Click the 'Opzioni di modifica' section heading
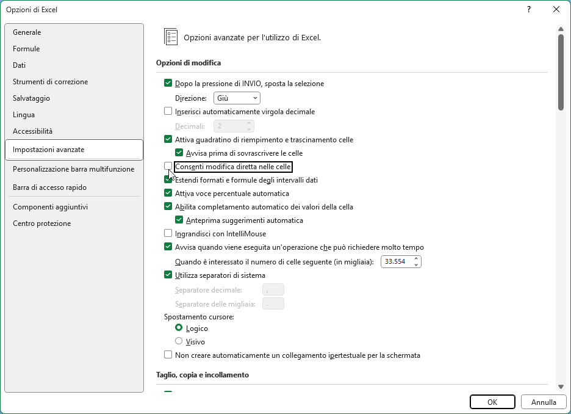Image resolution: width=571 pixels, height=414 pixels. (189, 63)
